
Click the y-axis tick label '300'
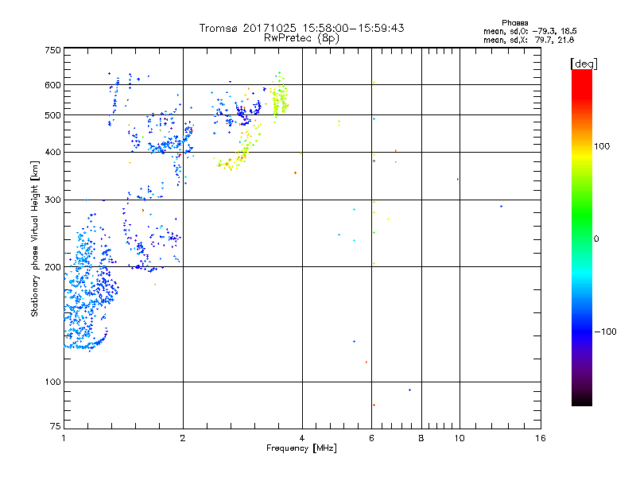click(x=52, y=200)
